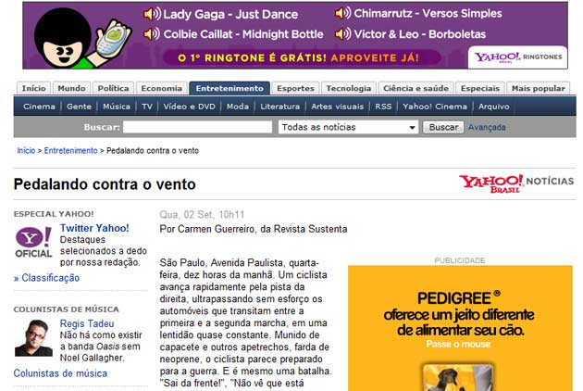Open Artes visuais subsection
The image size is (583, 391).
click(x=337, y=107)
